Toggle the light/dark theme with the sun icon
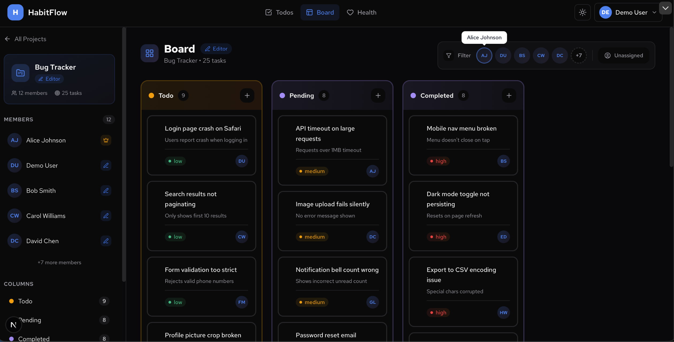The image size is (674, 342). click(x=583, y=12)
